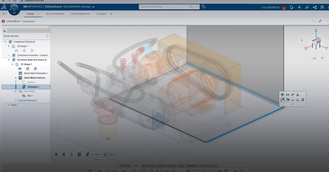Screen dimensions: 329x172
Task: Switch to the Sheet Metal tab
Action: tap(148, 166)
